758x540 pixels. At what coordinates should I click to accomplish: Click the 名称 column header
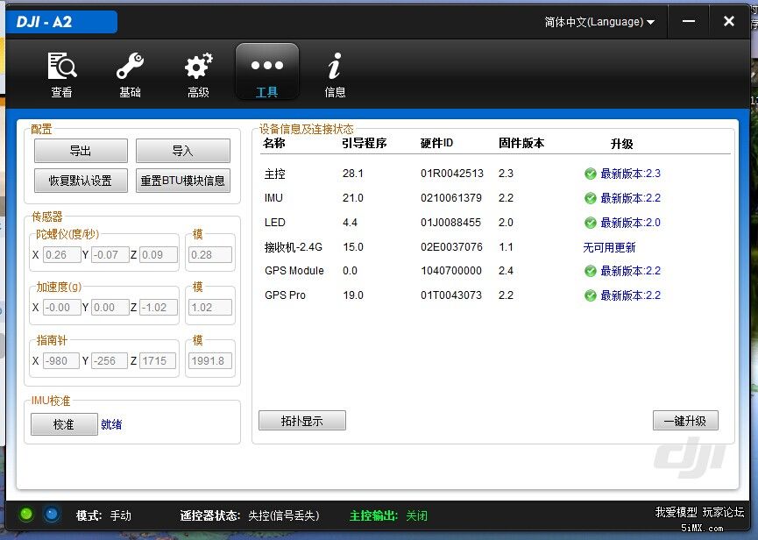click(x=274, y=143)
